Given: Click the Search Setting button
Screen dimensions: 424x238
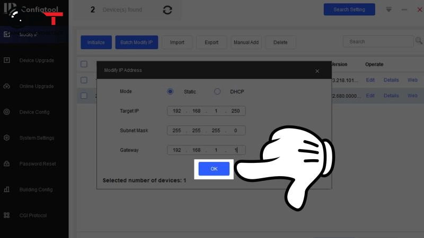Looking at the screenshot, I should 349,10.
